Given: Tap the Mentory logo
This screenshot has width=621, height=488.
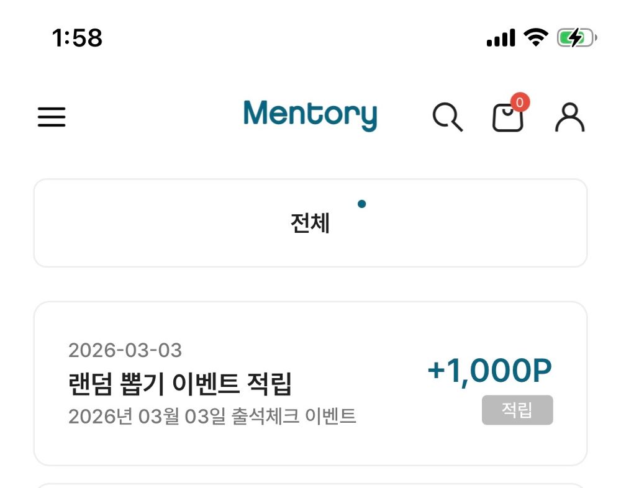Looking at the screenshot, I should click(x=310, y=115).
